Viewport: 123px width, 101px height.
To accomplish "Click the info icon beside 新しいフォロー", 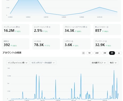I will point(107,27).
